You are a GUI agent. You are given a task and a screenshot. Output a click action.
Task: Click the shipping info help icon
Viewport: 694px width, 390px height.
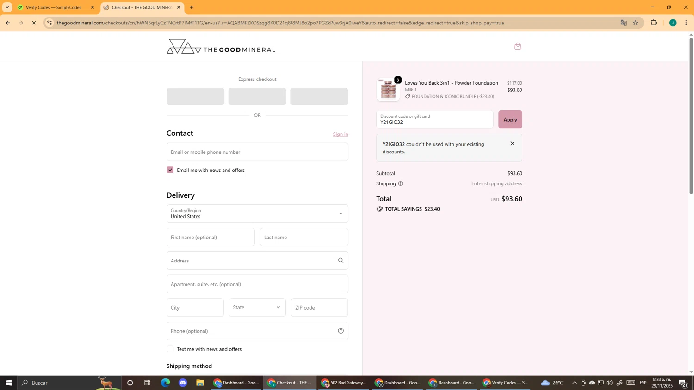[400, 184]
